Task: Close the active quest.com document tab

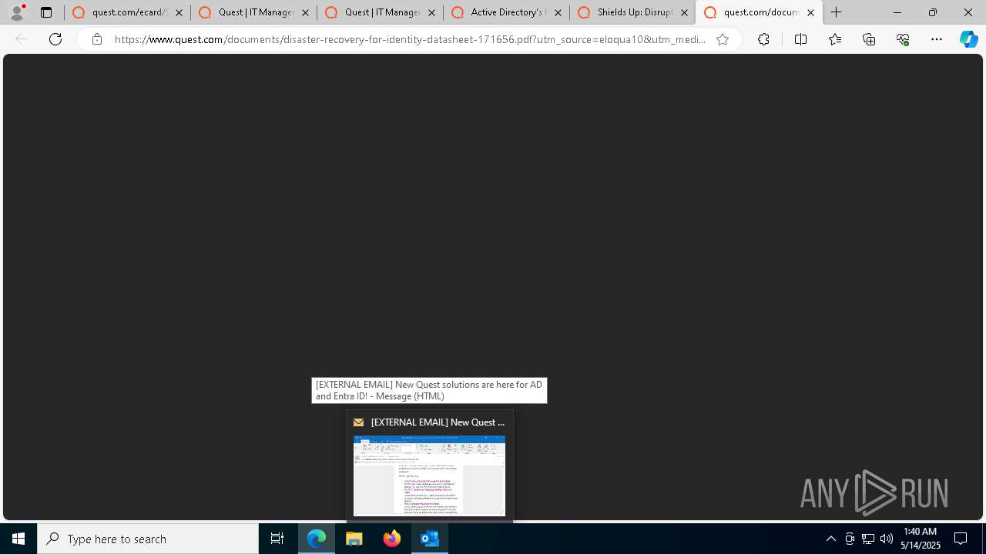Action: [x=810, y=13]
